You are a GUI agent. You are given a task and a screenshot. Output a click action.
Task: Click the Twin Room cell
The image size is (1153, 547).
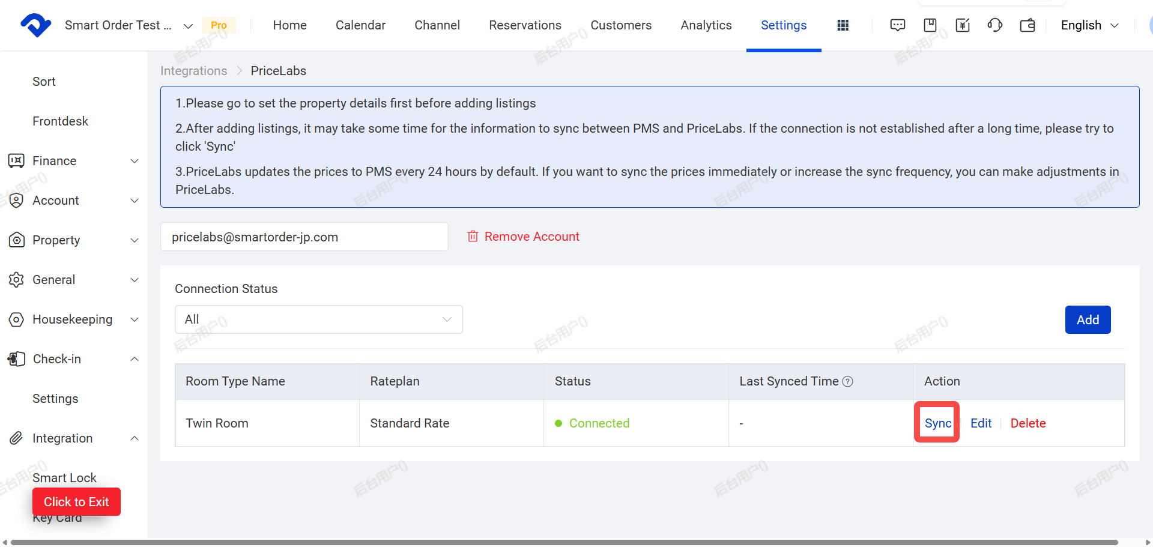[267, 423]
